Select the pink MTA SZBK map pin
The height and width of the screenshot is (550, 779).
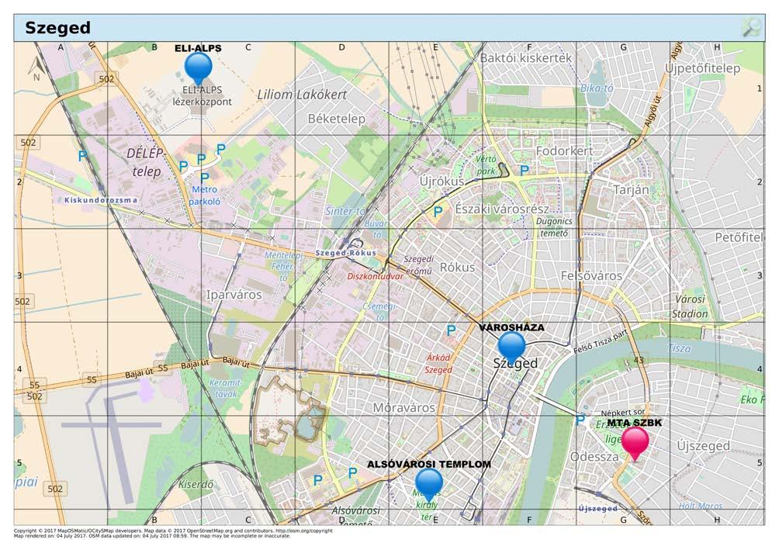tap(635, 444)
